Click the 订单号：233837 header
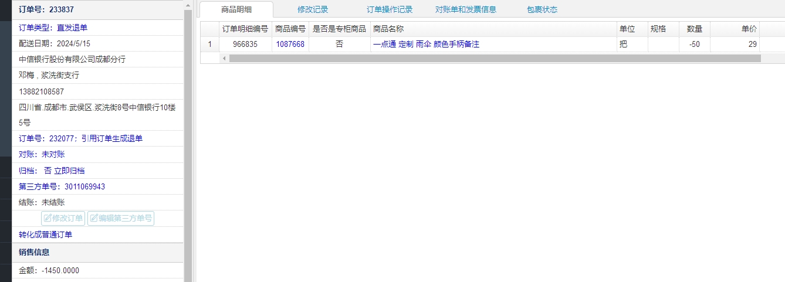This screenshot has width=785, height=282. 46,10
